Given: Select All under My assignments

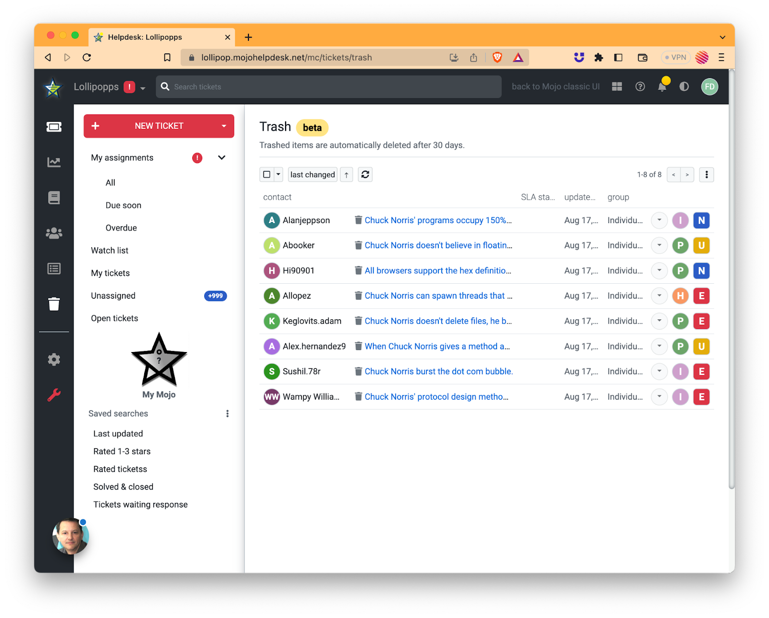Looking at the screenshot, I should [111, 183].
